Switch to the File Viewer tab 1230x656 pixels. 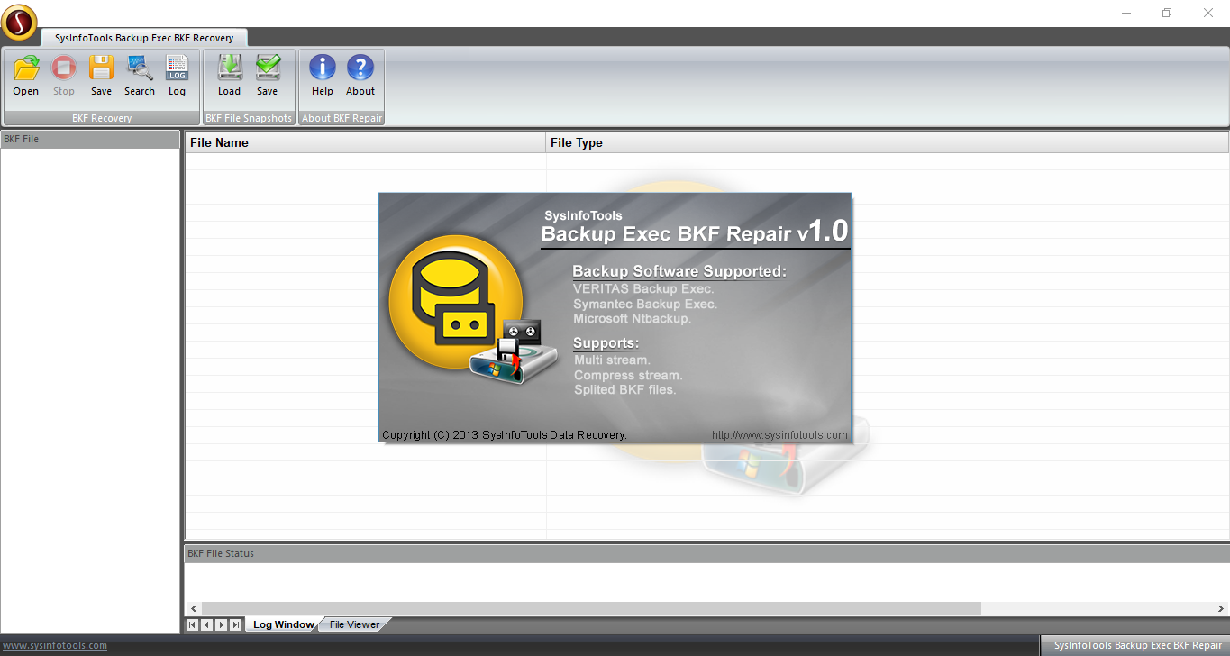click(x=354, y=624)
